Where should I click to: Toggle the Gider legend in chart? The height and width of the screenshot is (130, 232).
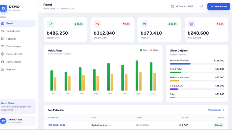(x=154, y=50)
